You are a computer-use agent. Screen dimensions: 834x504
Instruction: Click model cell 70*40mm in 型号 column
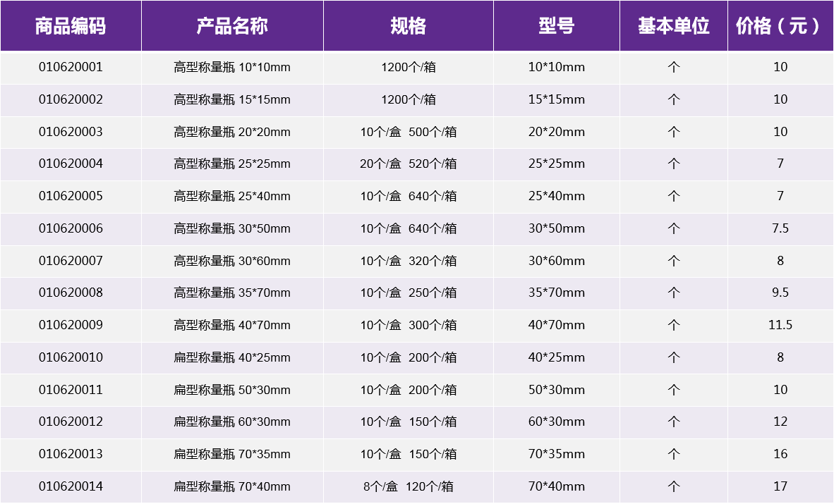(557, 486)
